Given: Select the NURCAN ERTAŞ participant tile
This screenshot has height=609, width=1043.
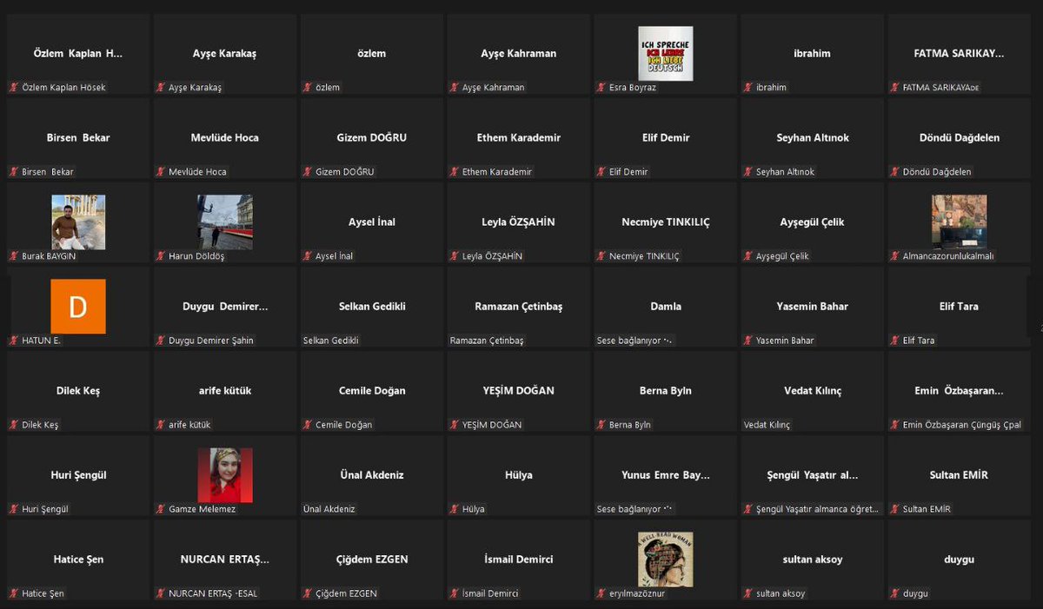Looking at the screenshot, I should pos(225,559).
